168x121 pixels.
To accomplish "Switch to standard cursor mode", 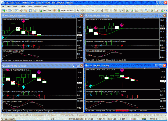I will 78,10.
